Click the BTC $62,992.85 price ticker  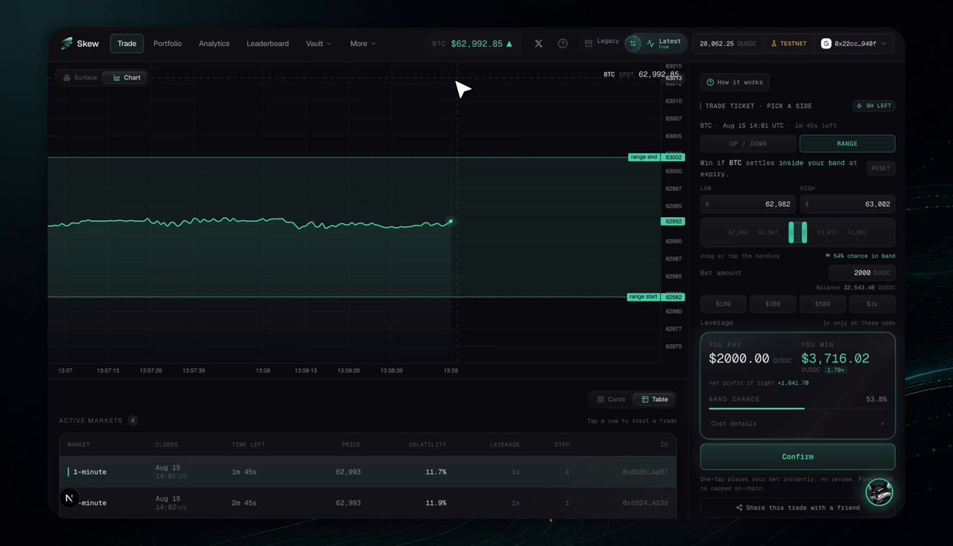click(472, 44)
